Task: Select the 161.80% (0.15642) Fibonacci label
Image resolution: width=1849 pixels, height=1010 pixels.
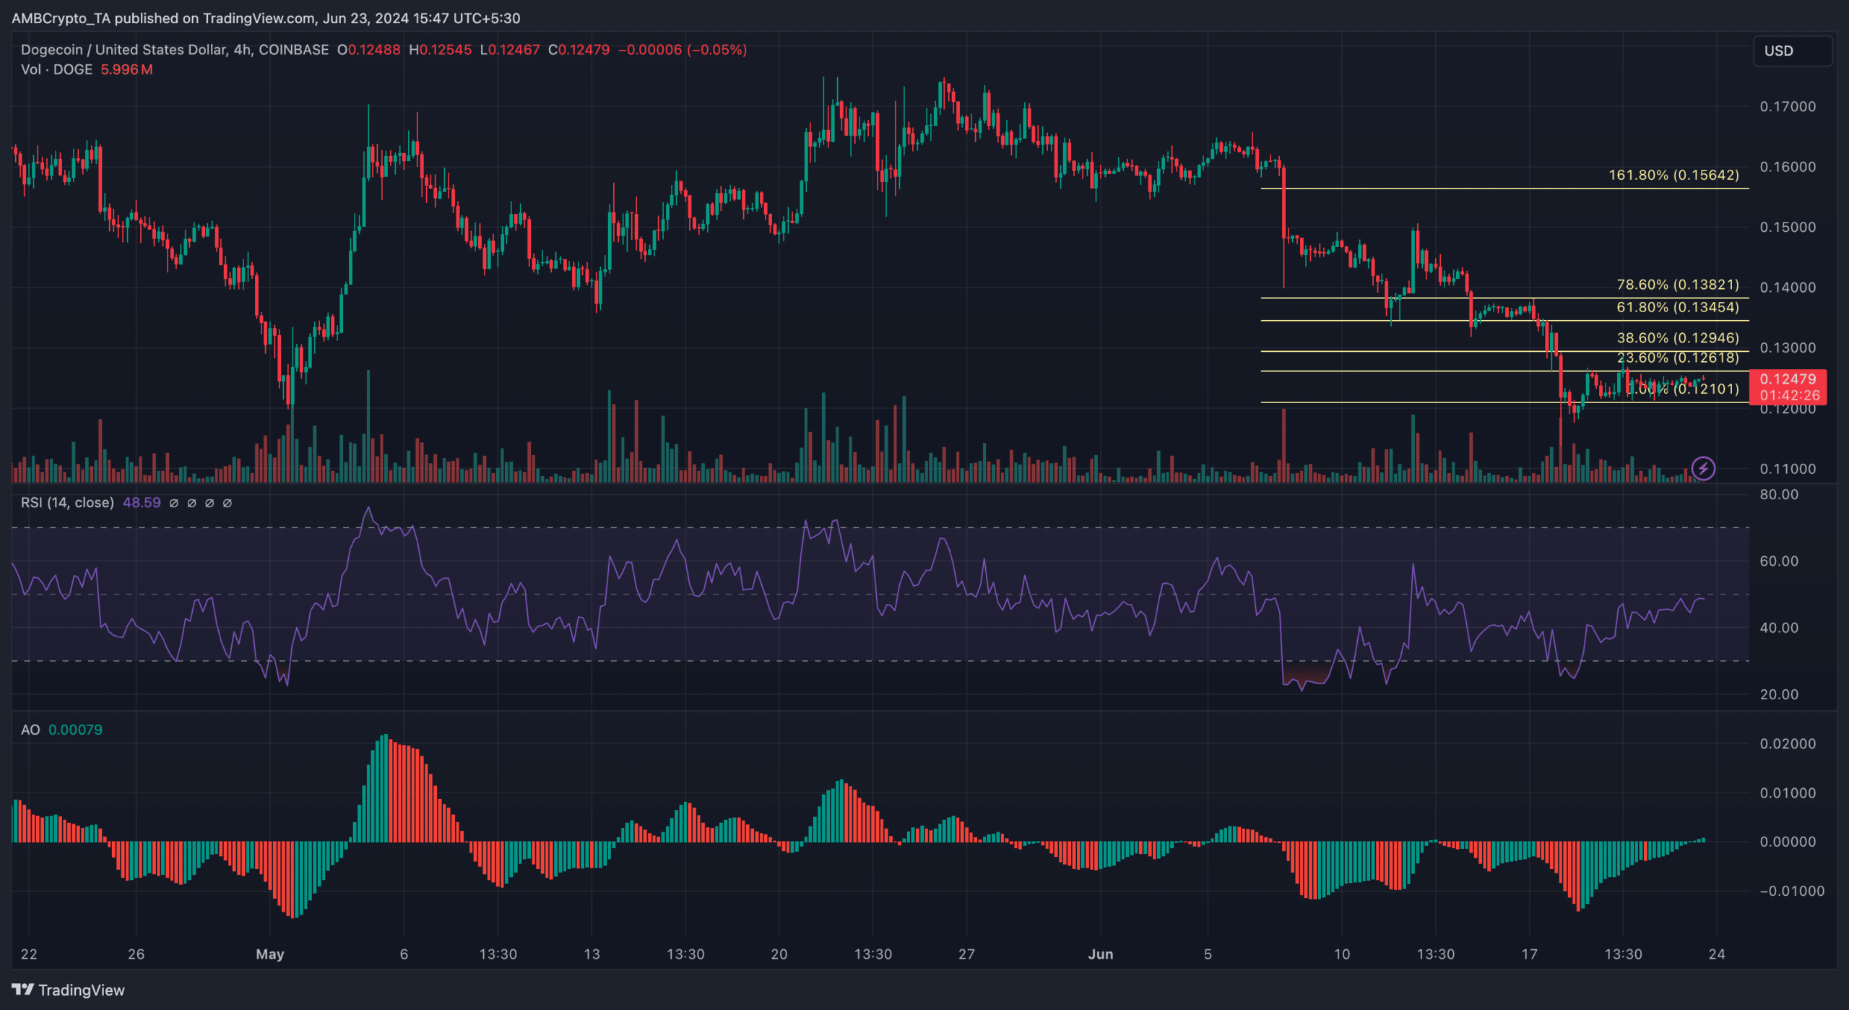Action: coord(1673,175)
